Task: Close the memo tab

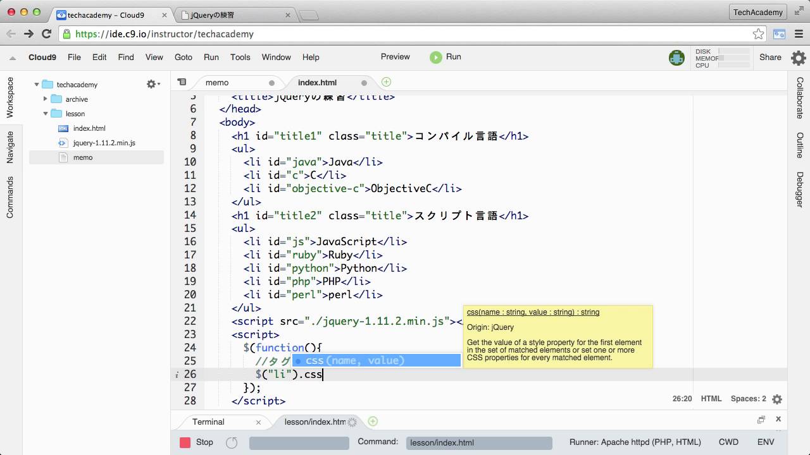Action: (271, 83)
